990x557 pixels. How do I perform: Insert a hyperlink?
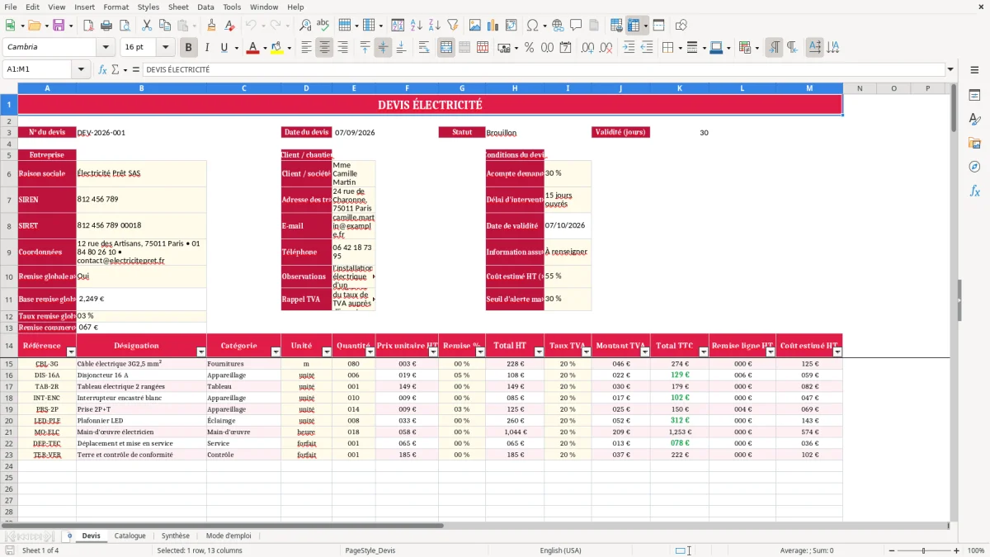click(x=559, y=26)
